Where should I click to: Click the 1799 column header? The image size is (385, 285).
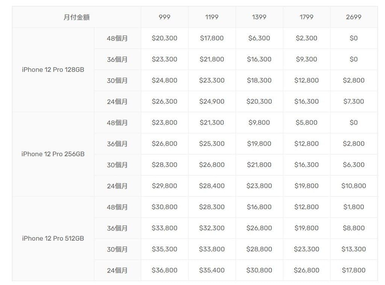pos(306,17)
